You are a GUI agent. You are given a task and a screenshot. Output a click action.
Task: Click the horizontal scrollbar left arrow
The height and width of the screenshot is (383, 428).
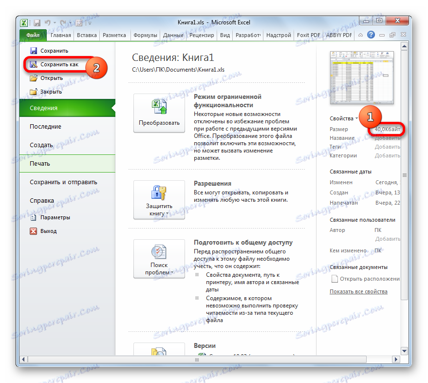[x=23, y=359]
